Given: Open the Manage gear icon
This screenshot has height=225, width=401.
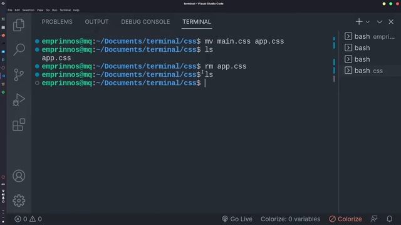Looking at the screenshot, I should 19,201.
